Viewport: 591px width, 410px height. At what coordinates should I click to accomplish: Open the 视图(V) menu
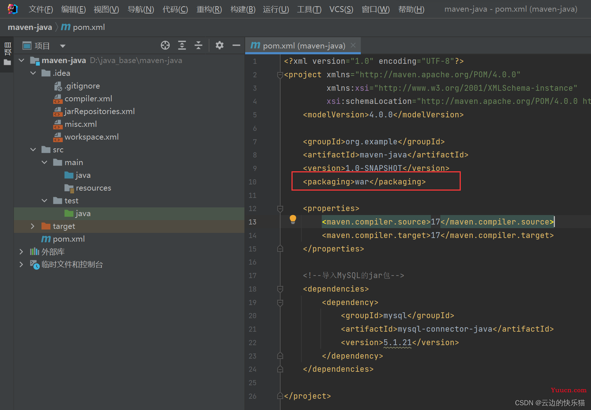(106, 9)
